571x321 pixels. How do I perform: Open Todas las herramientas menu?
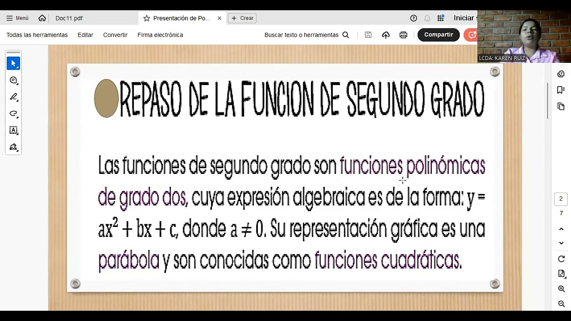pos(37,35)
